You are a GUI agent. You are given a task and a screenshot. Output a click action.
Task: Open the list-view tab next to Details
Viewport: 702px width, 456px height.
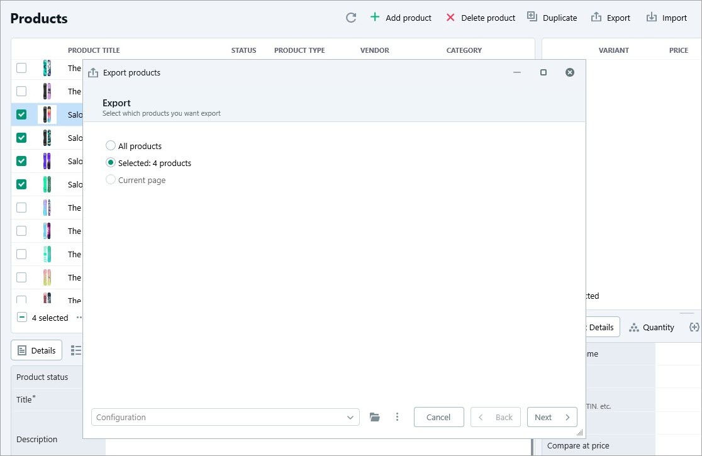(76, 350)
